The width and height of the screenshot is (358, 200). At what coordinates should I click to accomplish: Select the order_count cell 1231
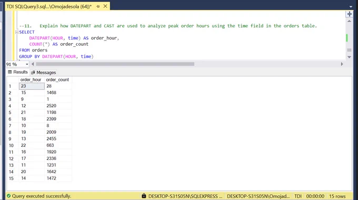(58, 165)
